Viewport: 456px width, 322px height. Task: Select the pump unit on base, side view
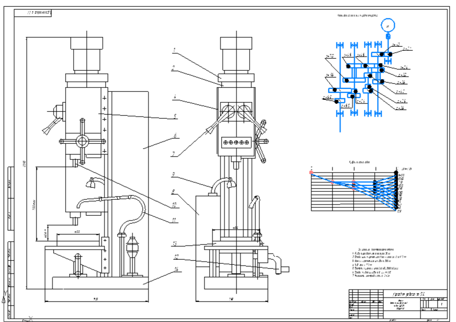click(x=133, y=254)
